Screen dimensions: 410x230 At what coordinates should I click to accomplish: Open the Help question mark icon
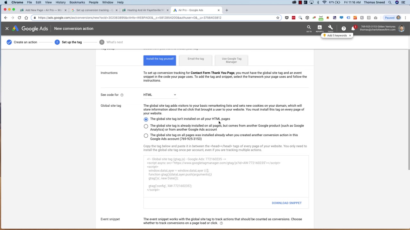344,28
